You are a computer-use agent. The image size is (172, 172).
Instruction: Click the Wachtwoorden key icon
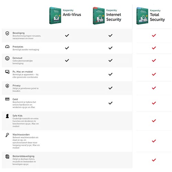click(x=7, y=135)
